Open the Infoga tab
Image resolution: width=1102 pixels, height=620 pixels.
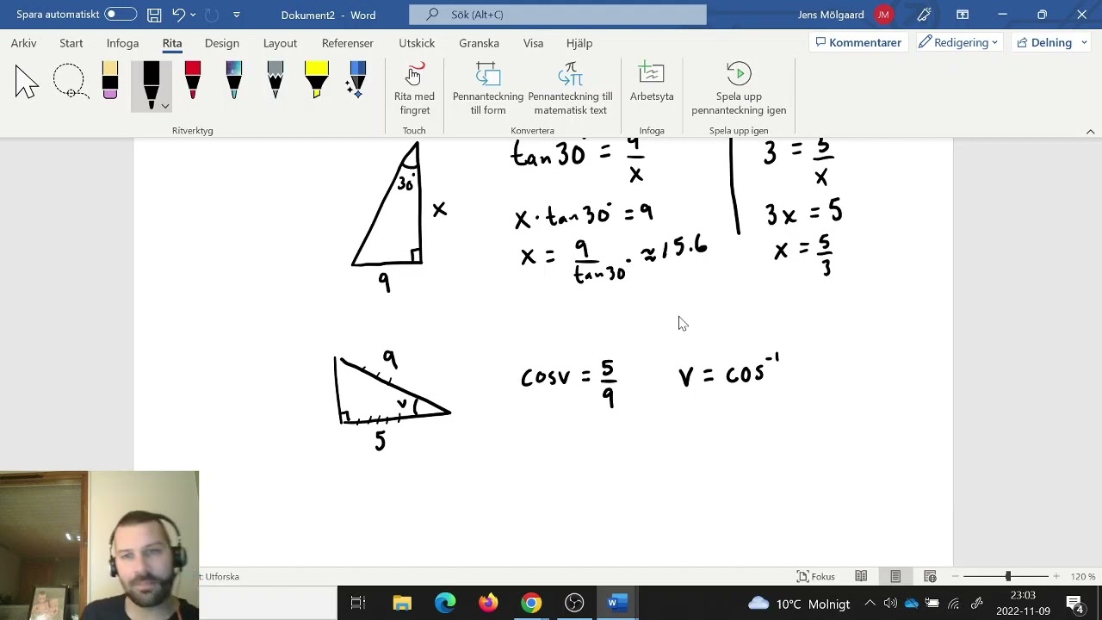[122, 43]
